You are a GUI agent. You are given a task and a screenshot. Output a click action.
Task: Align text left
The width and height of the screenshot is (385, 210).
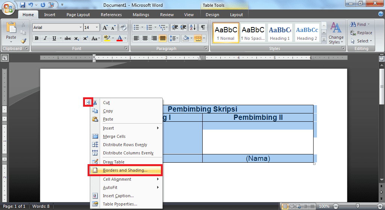pos(136,38)
